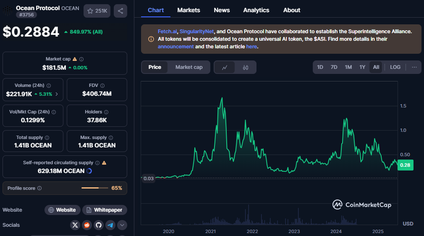
Task: Open the GitHub social link
Action: [99, 225]
